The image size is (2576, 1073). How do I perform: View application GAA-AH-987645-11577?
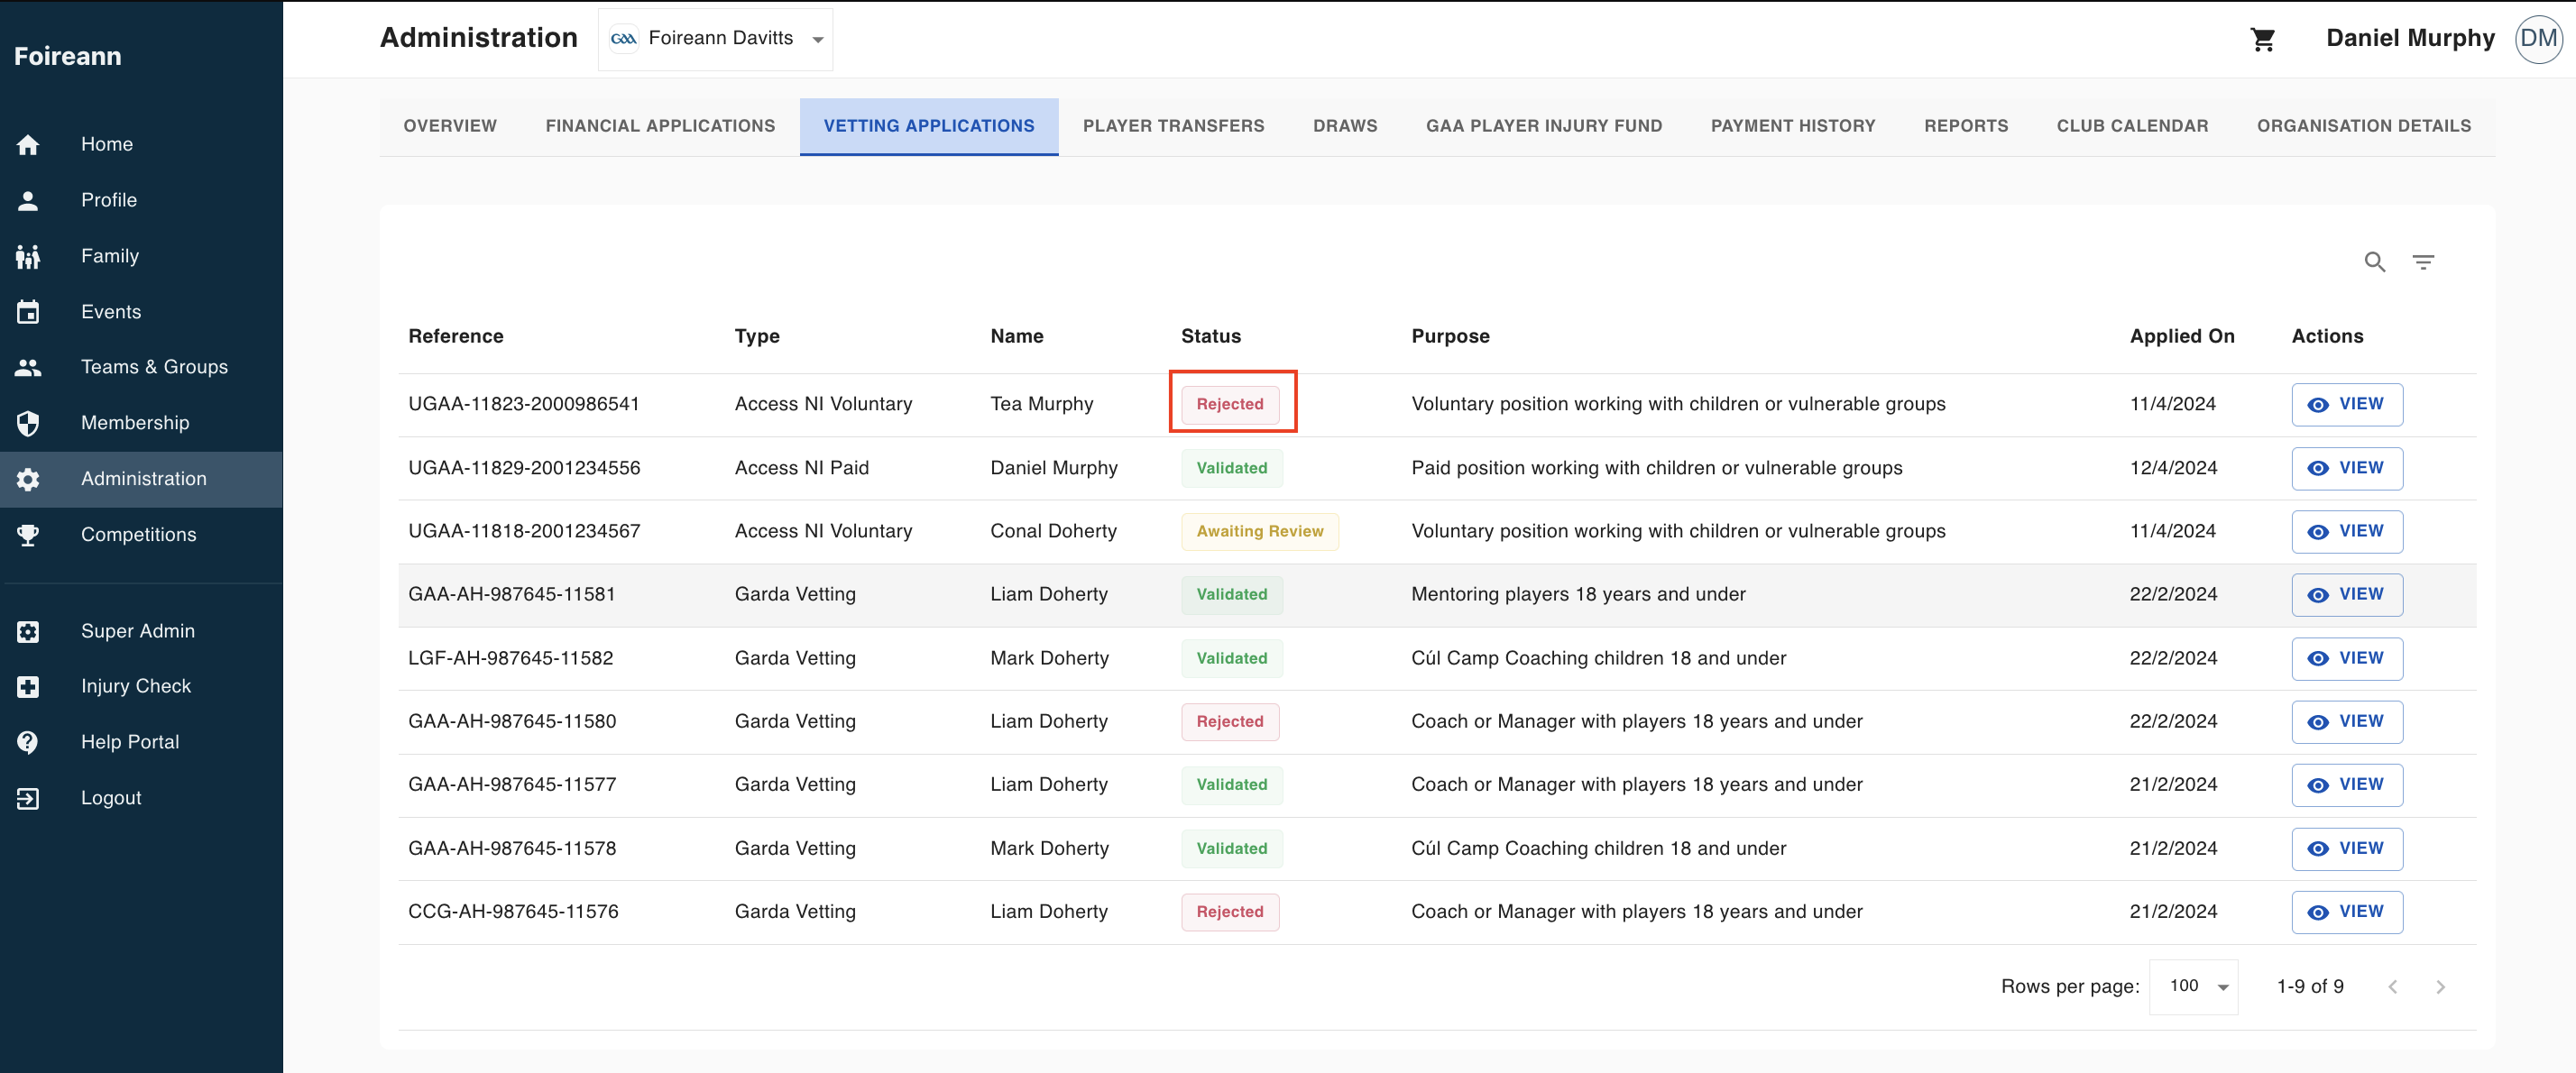click(x=2346, y=785)
